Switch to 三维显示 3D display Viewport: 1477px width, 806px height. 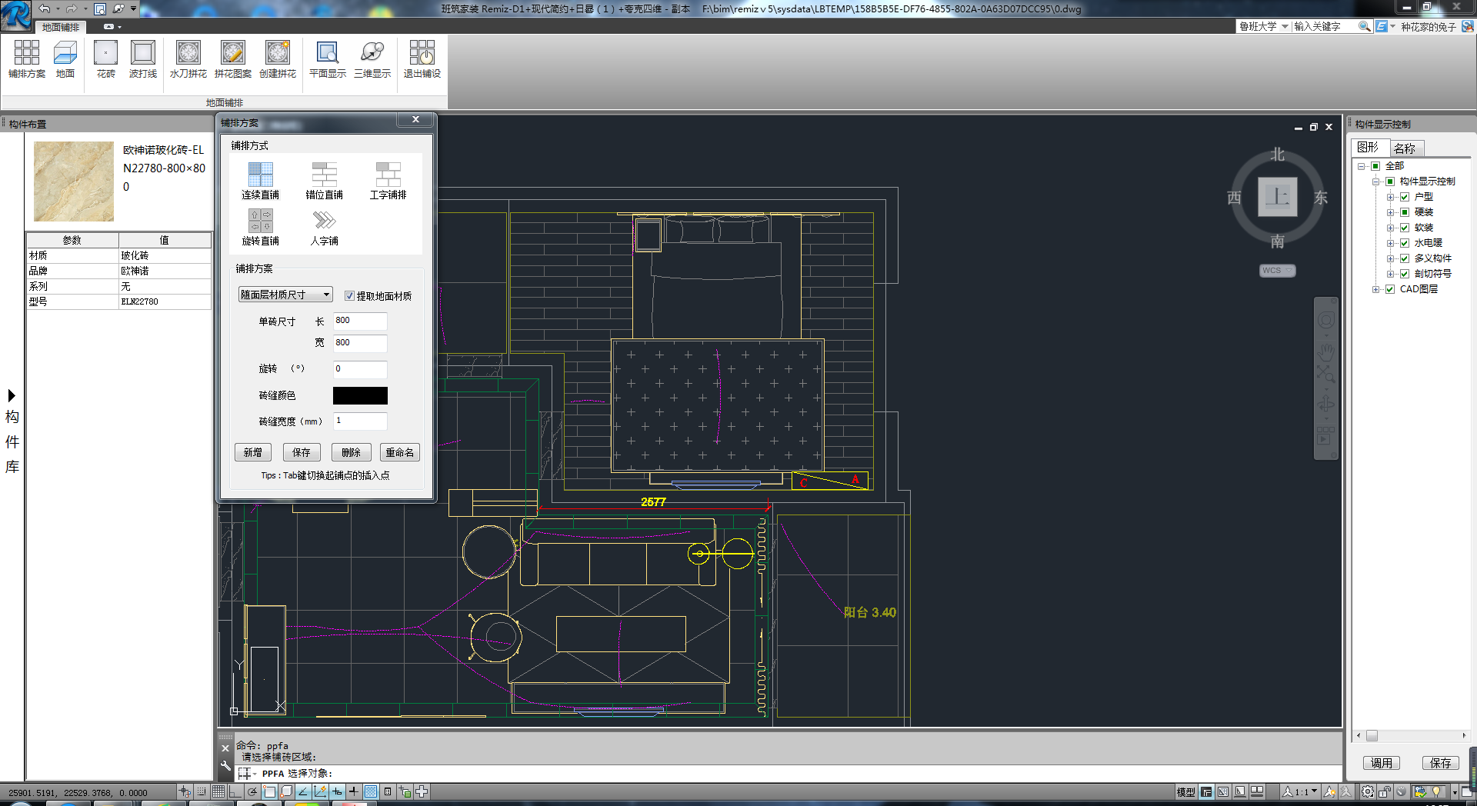pyautogui.click(x=372, y=59)
